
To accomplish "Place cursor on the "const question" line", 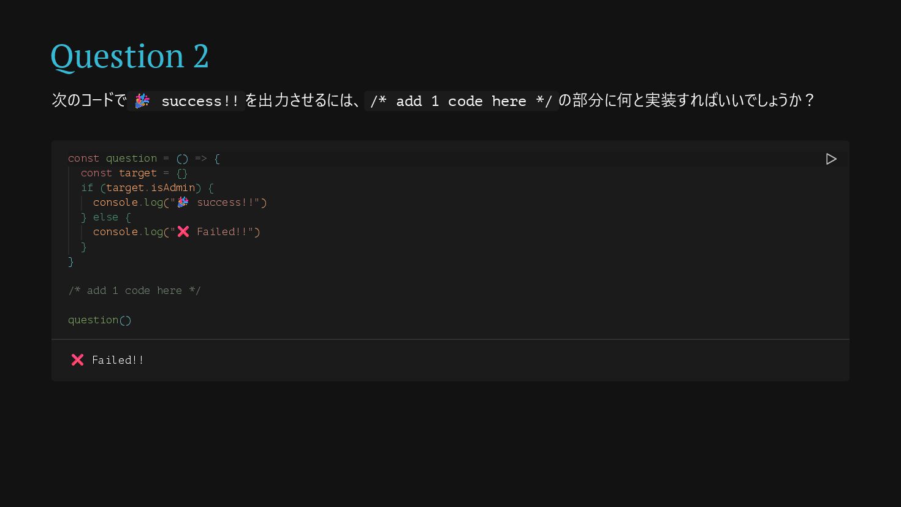I will point(131,159).
